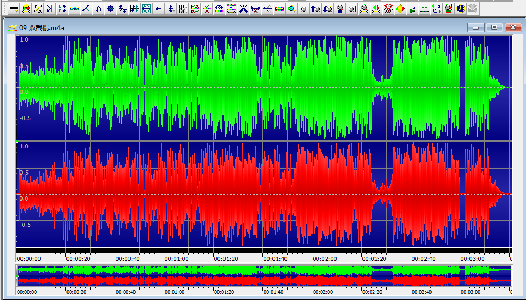Open the triangle dynamics effect icon
The height and width of the screenshot is (300, 526).
click(x=86, y=9)
